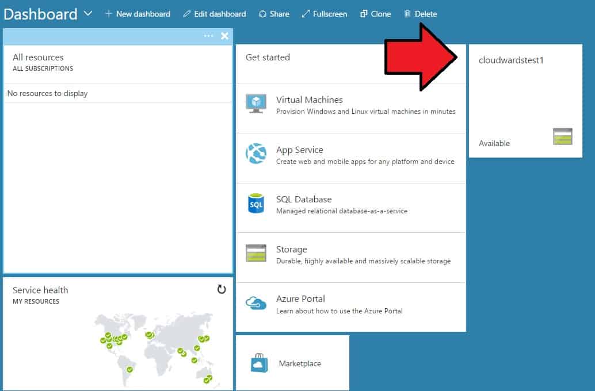The image size is (595, 391).
Task: Click ALL SUBSCRIPTIONS subtitle
Action: [x=43, y=68]
